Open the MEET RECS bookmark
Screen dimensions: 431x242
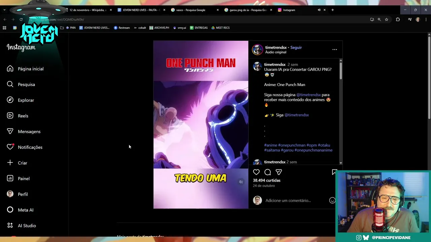point(221,28)
